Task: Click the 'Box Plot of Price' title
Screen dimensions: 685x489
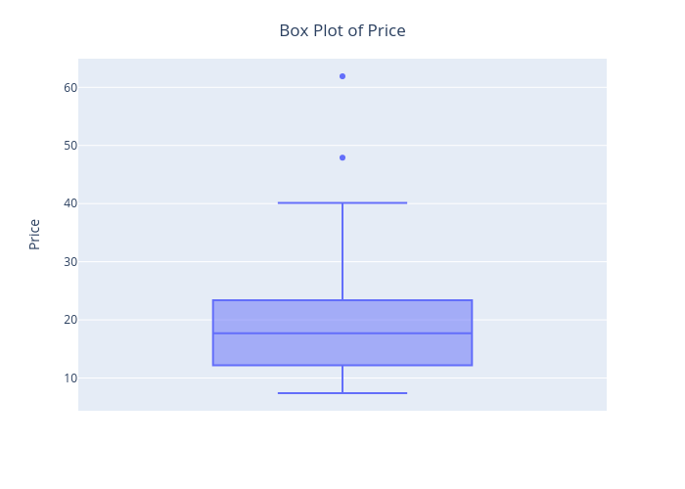Action: click(x=342, y=30)
